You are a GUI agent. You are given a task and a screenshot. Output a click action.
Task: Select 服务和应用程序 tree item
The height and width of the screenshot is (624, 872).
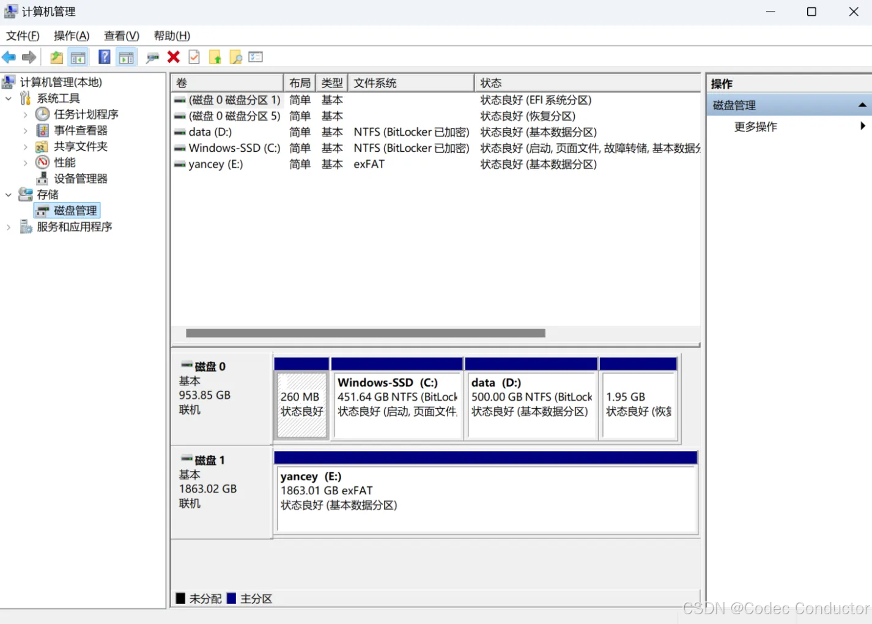(74, 227)
